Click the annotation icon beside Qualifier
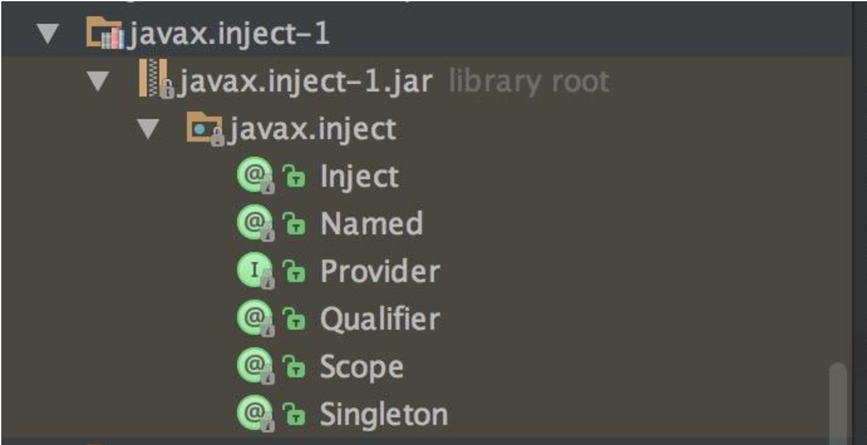 coord(255,319)
